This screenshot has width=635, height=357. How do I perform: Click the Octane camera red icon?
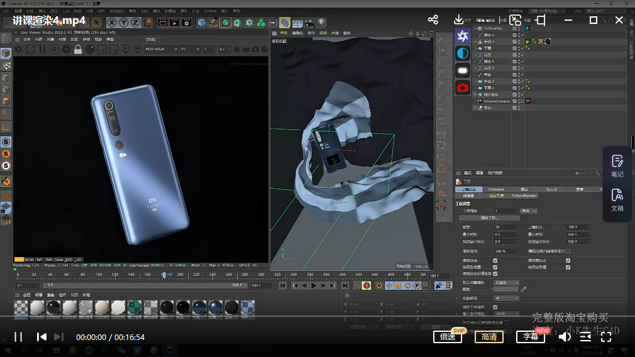(x=463, y=87)
